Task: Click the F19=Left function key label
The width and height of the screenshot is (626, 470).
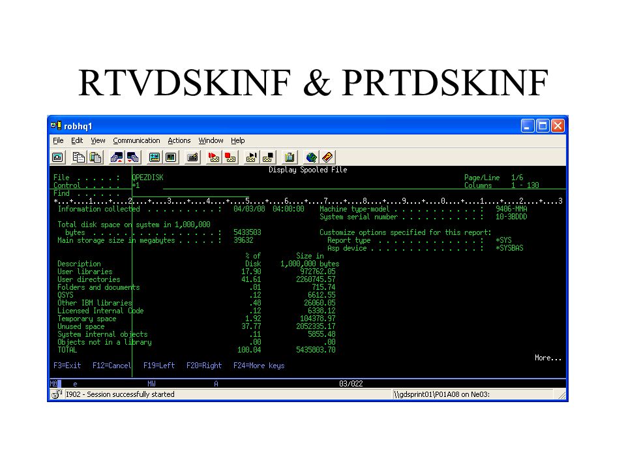Action: 159,366
